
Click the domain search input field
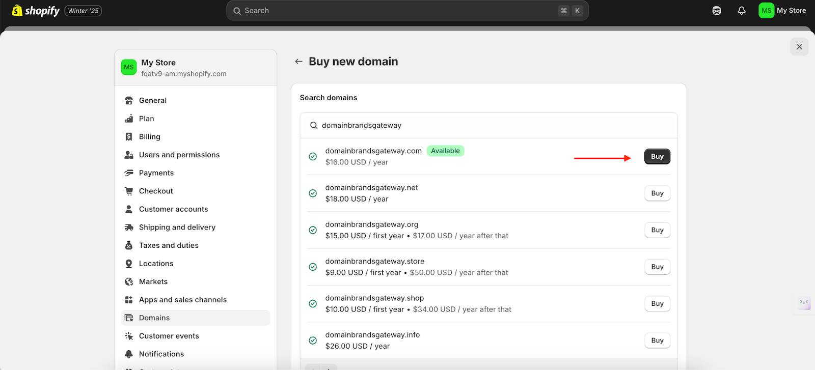point(488,126)
